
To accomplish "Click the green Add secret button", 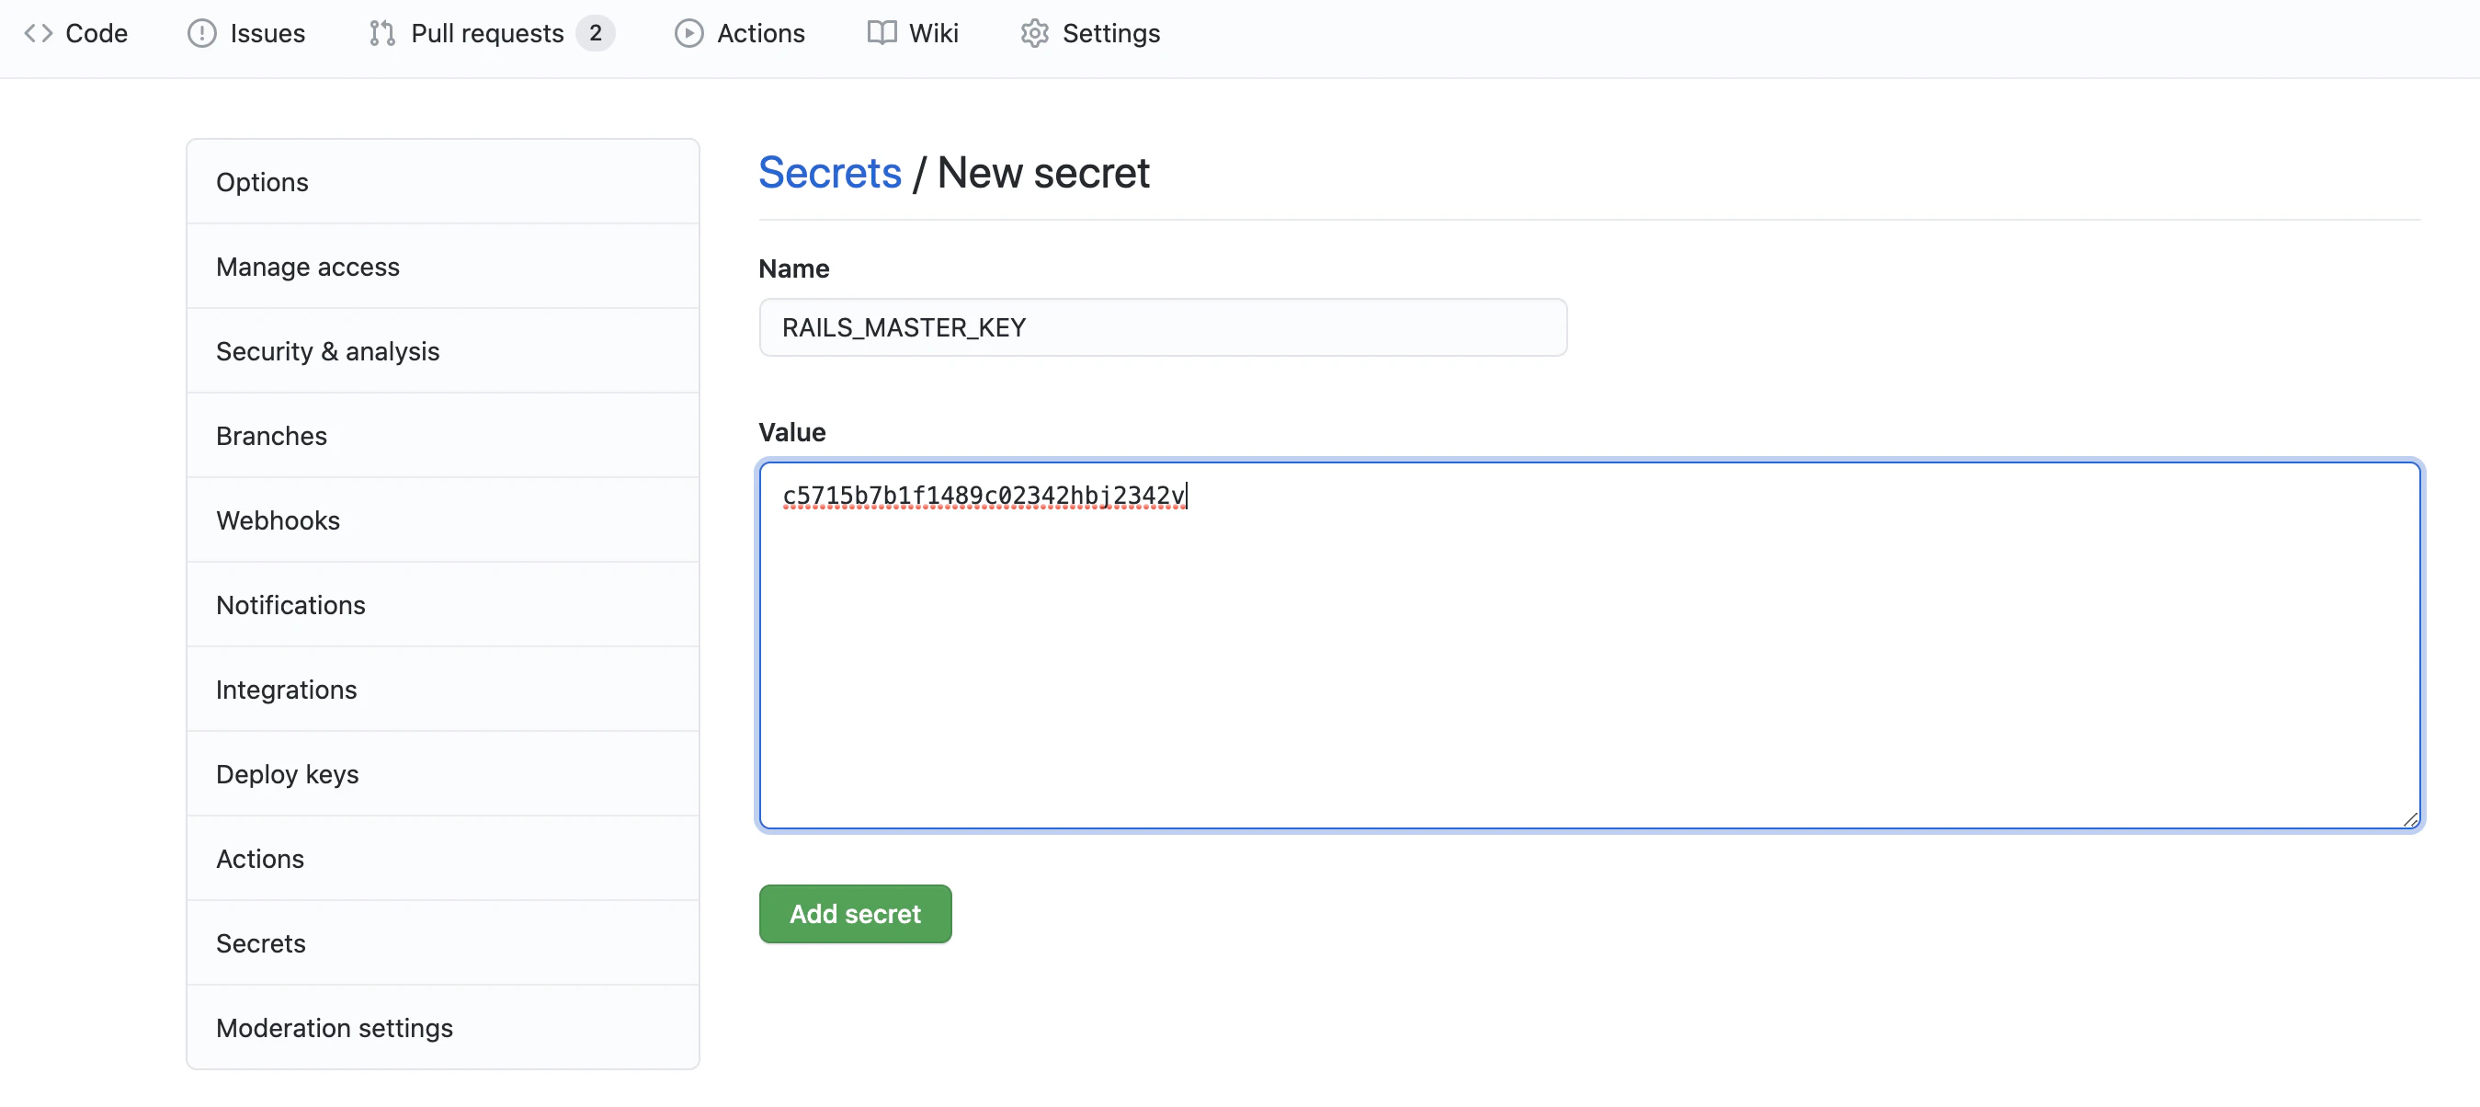I will coord(855,915).
